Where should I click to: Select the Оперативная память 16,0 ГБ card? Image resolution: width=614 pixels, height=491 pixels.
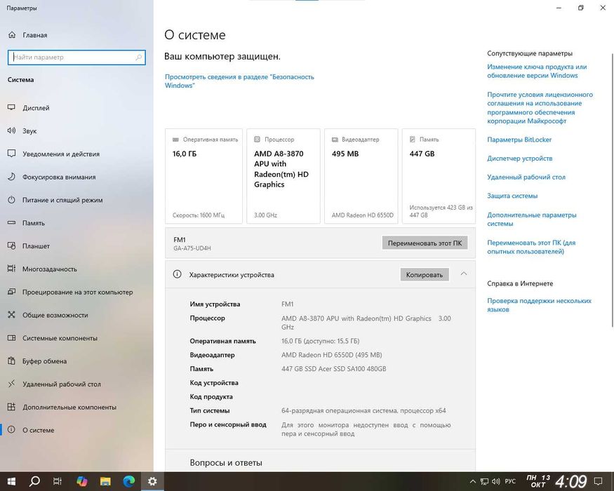203,176
